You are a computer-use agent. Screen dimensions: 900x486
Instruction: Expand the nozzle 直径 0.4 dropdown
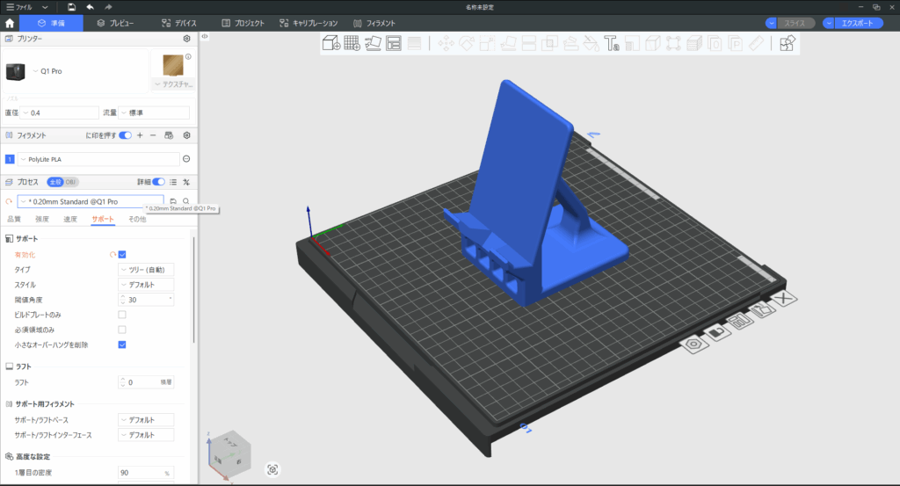[x=58, y=112]
